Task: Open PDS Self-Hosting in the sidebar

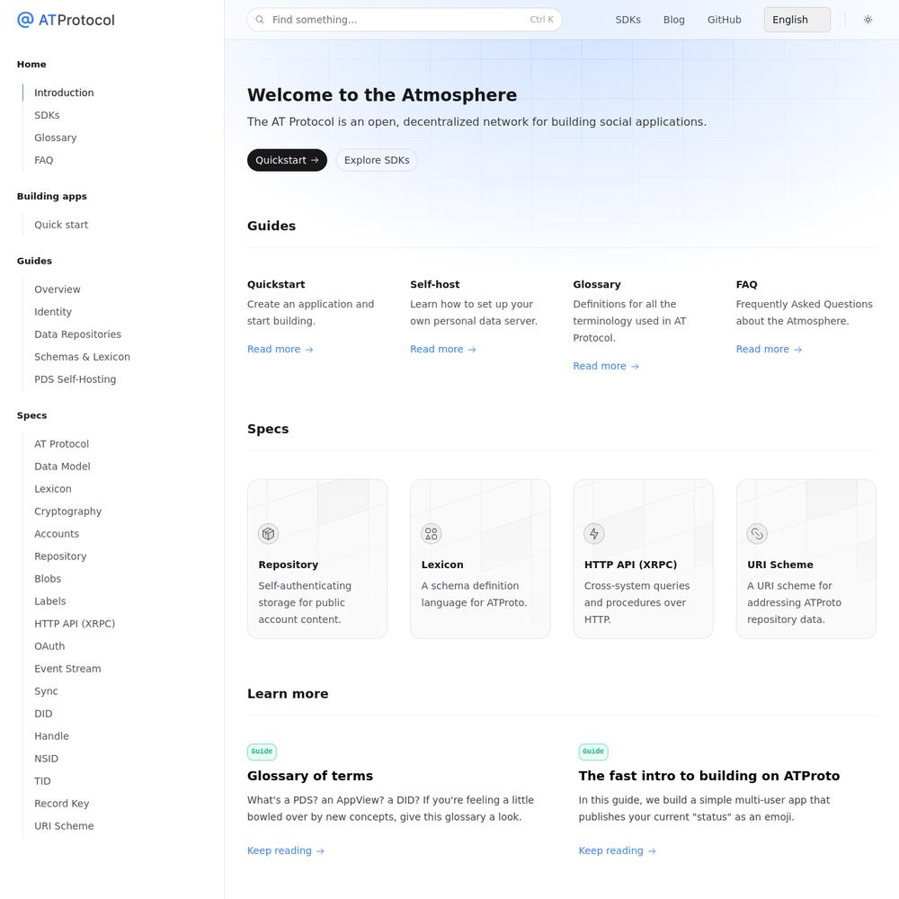Action: click(x=76, y=379)
